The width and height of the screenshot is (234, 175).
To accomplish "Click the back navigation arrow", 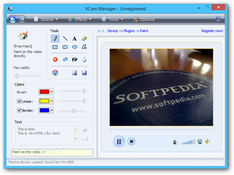I will pyautogui.click(x=13, y=19).
